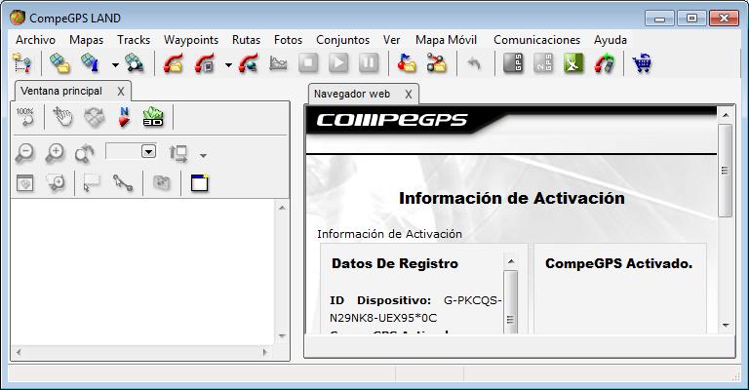Viewport: 749px width, 390px height.
Task: Click the zoom 100% icon
Action: [25, 118]
